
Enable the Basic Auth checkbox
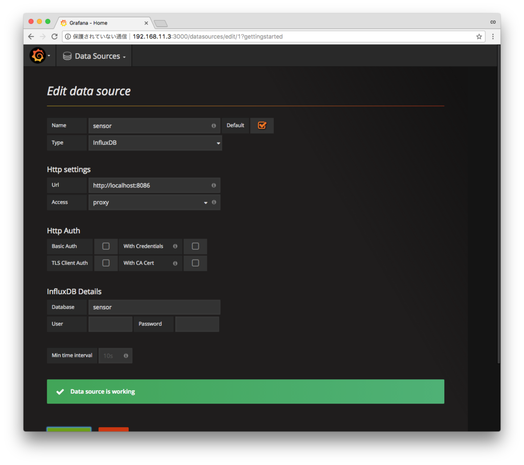106,246
